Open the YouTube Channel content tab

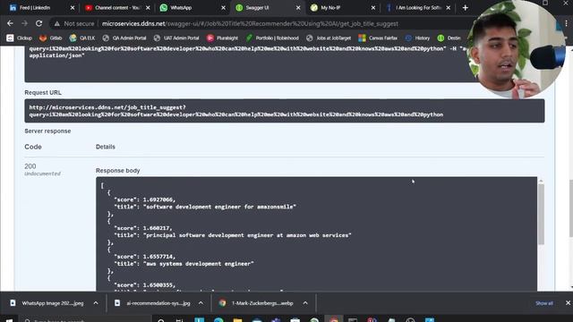pos(116,8)
